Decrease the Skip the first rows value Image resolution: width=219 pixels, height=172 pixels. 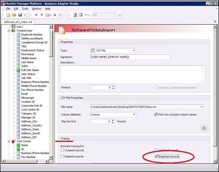click(x=113, y=122)
